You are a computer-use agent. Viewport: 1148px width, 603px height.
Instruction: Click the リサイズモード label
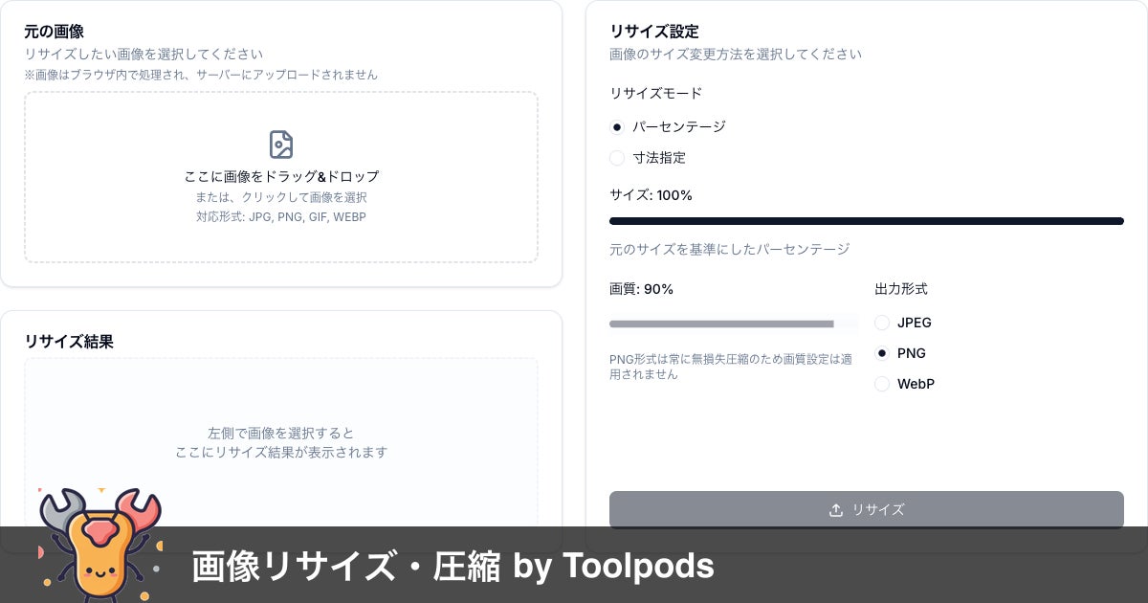point(655,93)
